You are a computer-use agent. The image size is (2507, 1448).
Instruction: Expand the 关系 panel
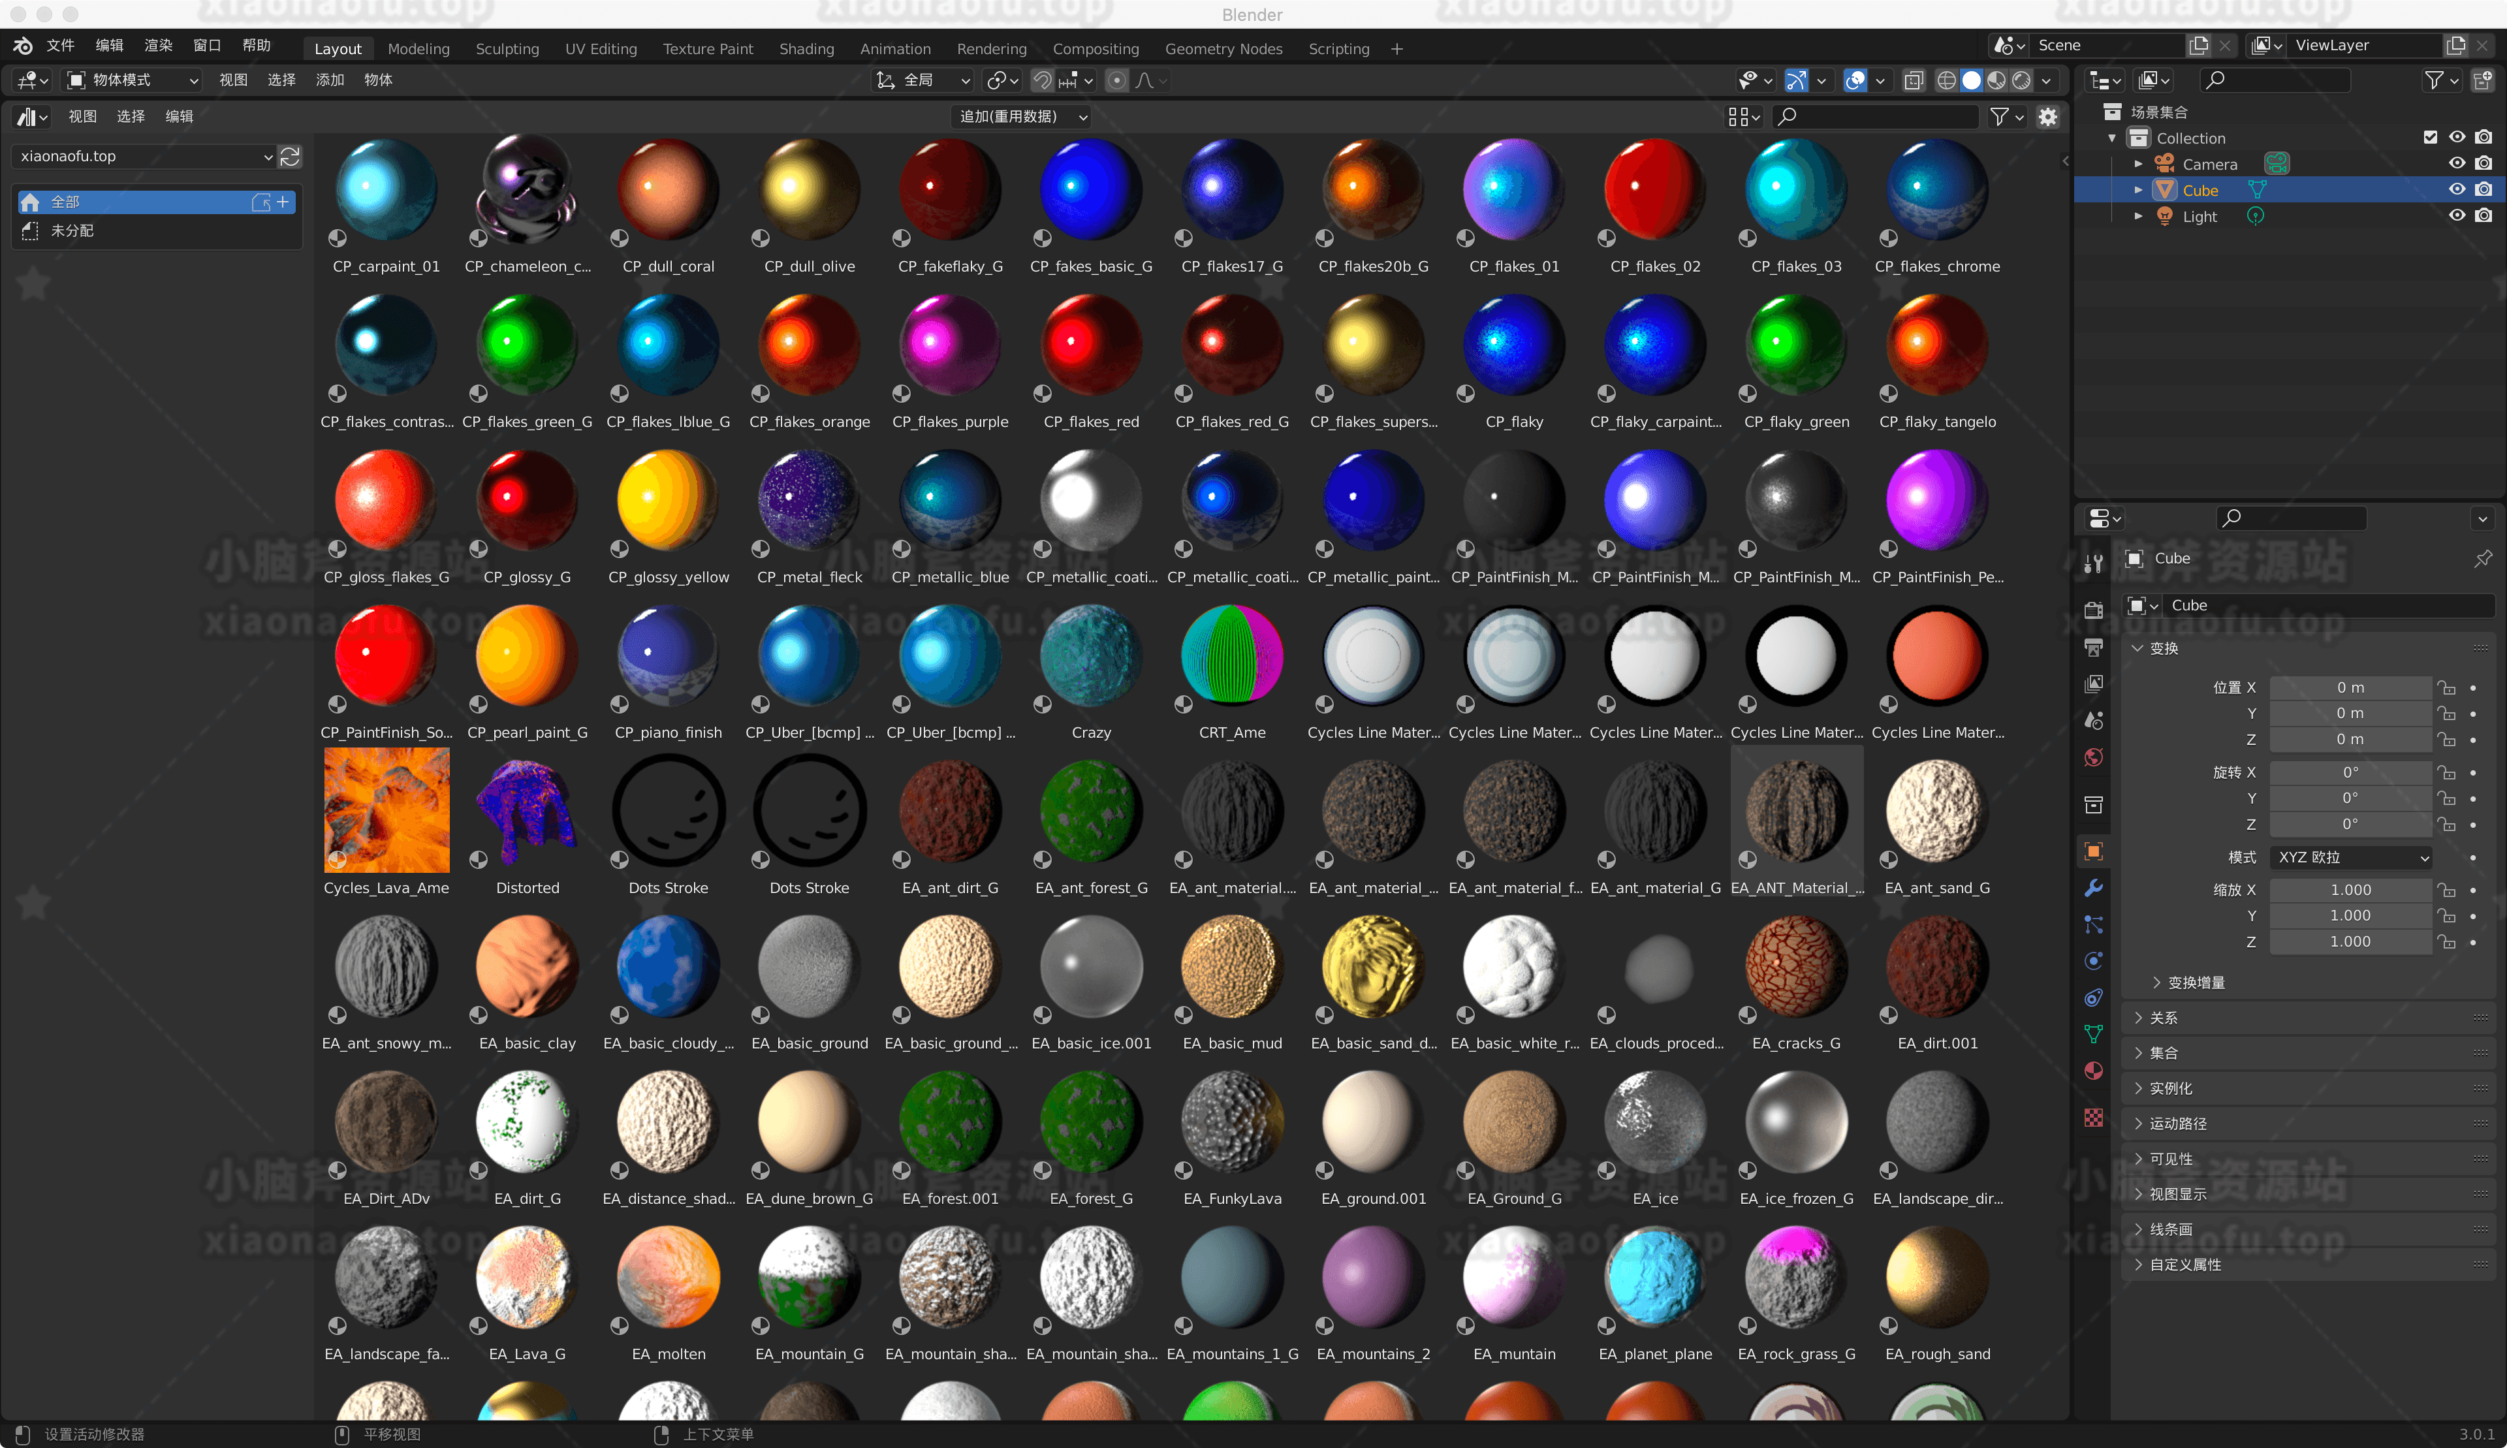2163,1017
